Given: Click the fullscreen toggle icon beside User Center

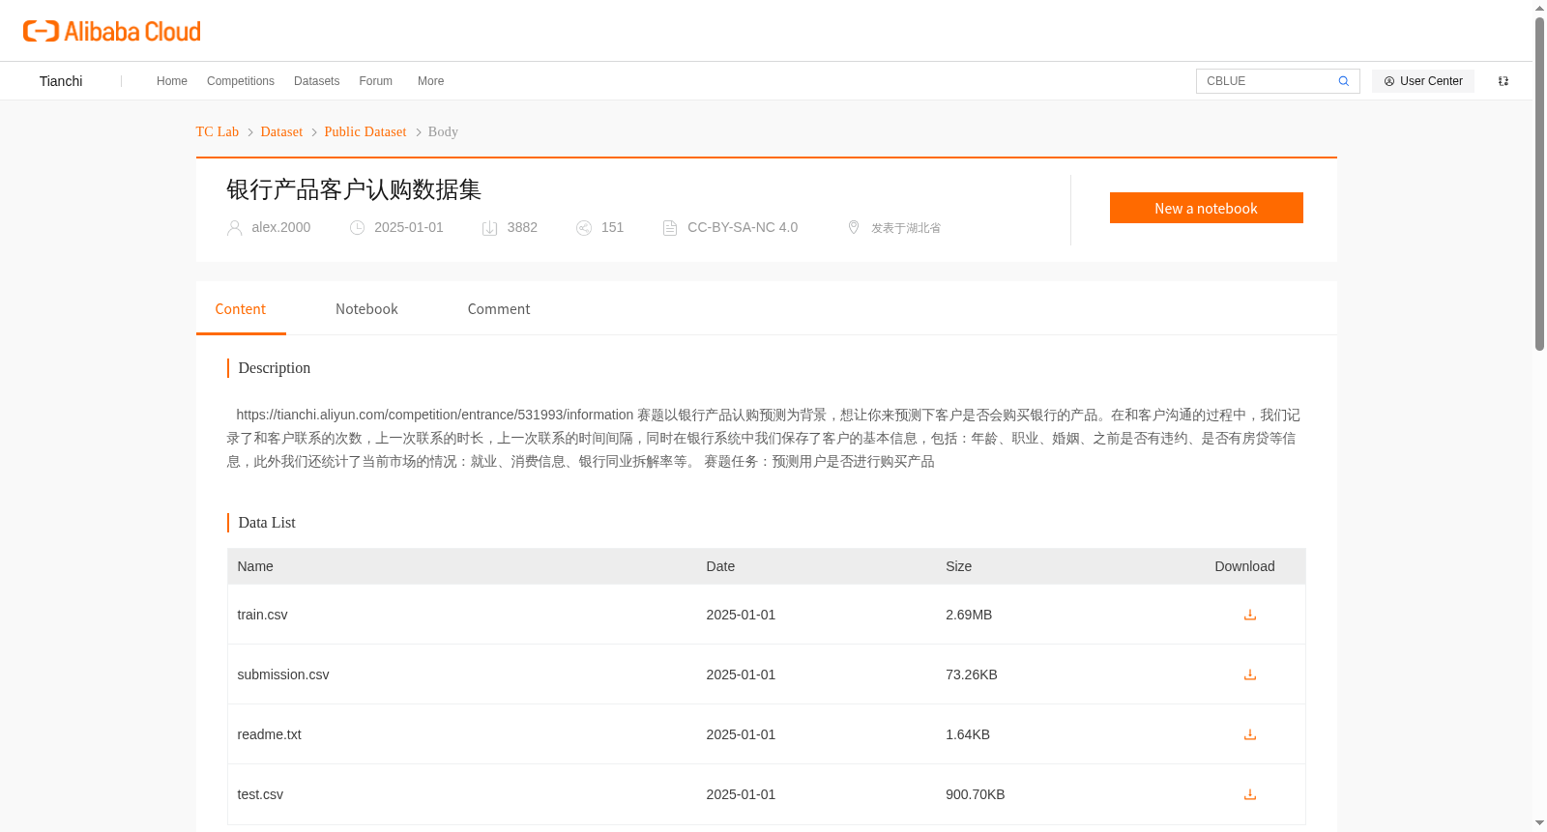Looking at the screenshot, I should [x=1503, y=81].
